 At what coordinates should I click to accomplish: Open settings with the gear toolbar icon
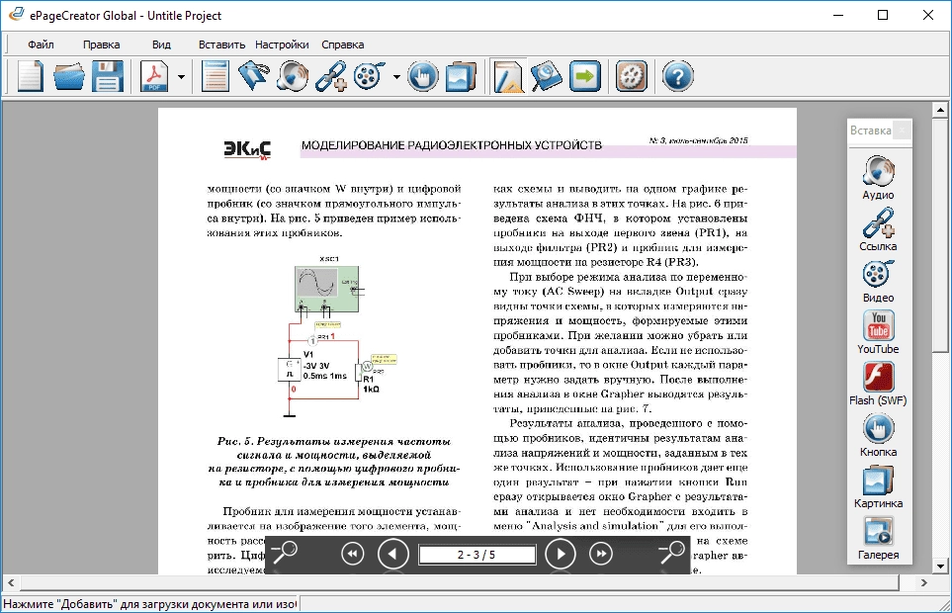click(632, 76)
